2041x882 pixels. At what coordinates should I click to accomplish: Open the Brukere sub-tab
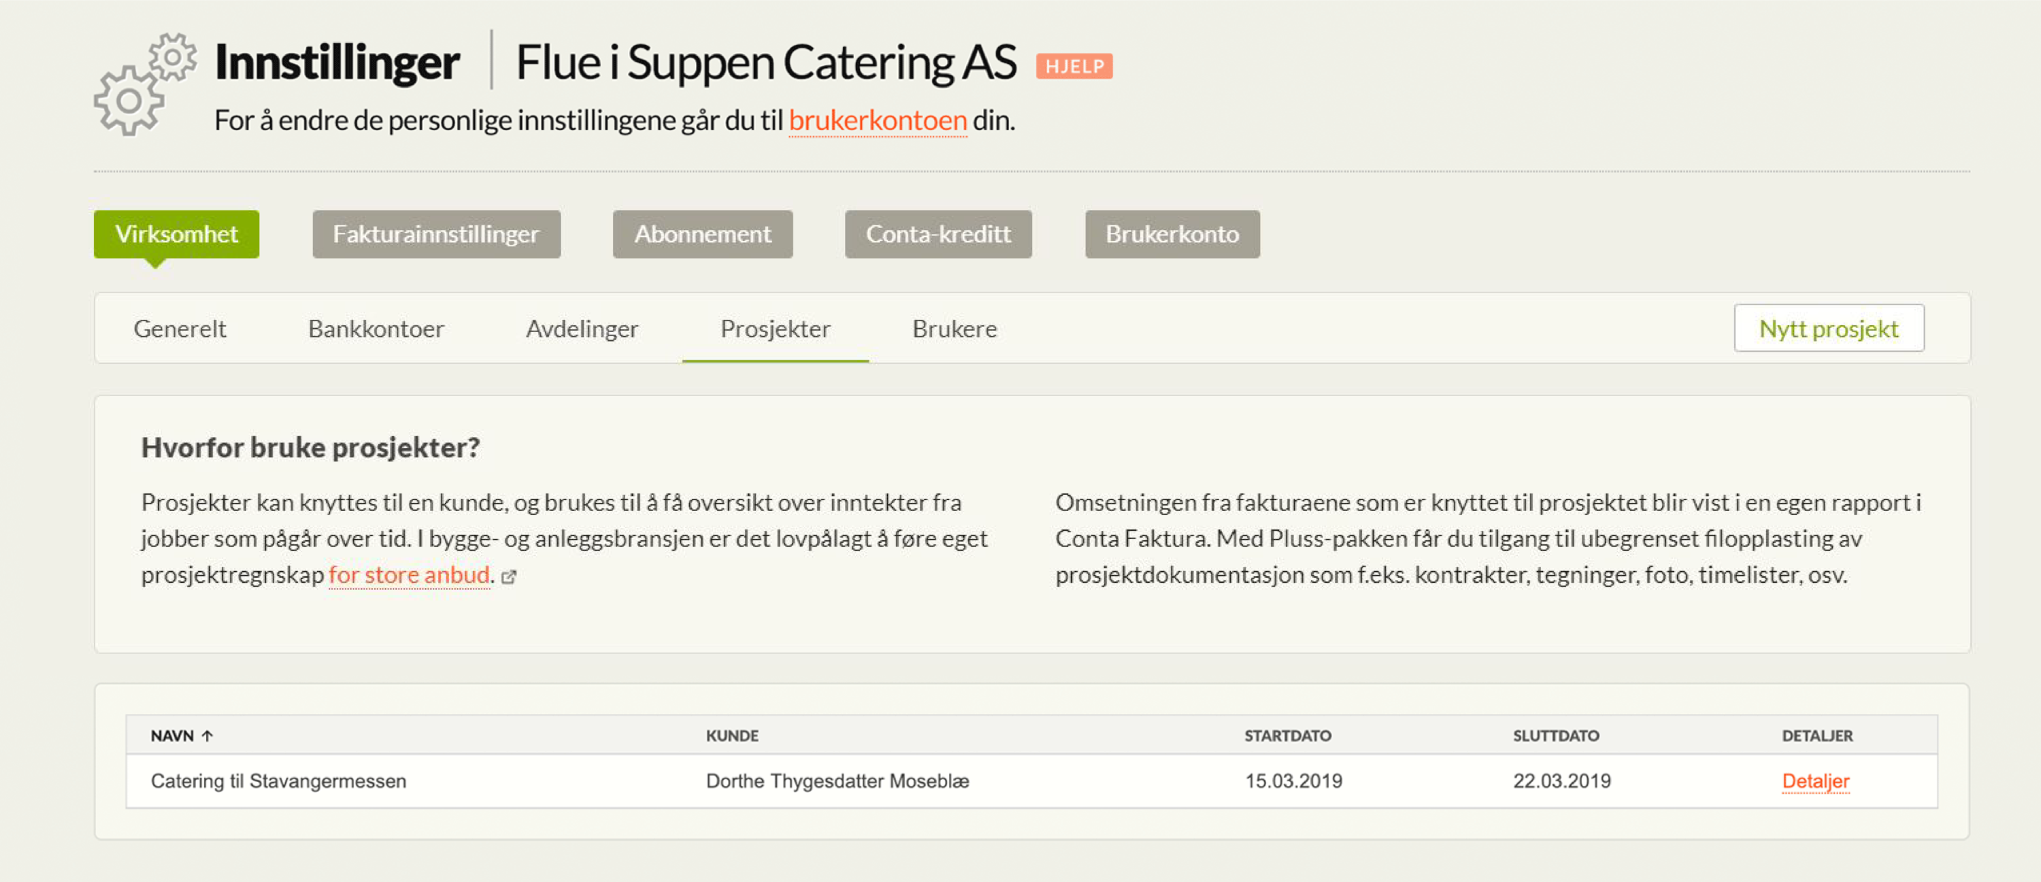(x=954, y=328)
